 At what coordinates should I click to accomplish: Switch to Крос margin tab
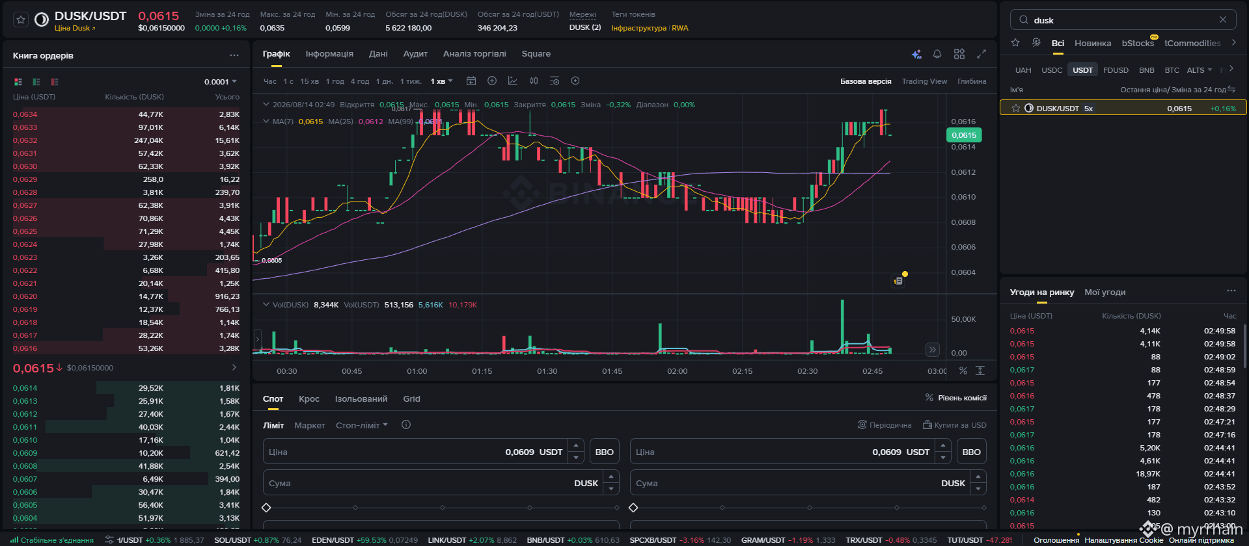pos(309,398)
